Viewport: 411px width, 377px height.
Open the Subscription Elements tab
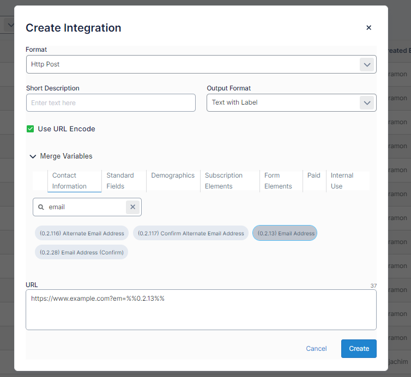coord(223,181)
